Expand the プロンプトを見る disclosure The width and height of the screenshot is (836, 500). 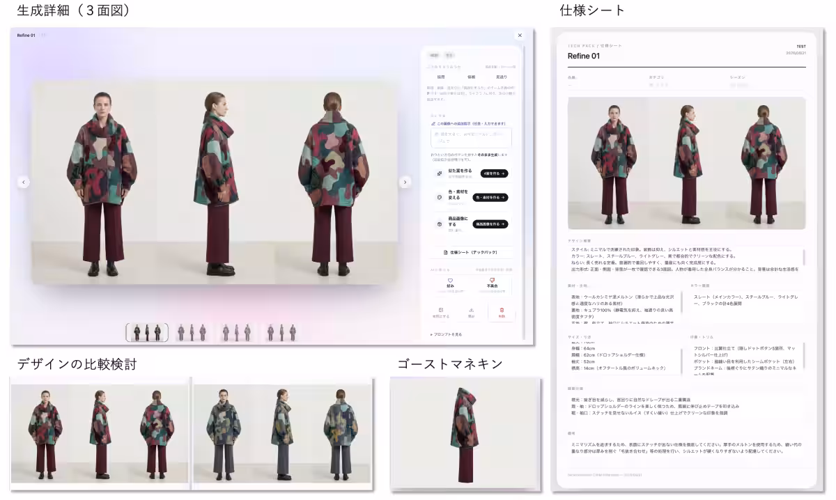(446, 335)
